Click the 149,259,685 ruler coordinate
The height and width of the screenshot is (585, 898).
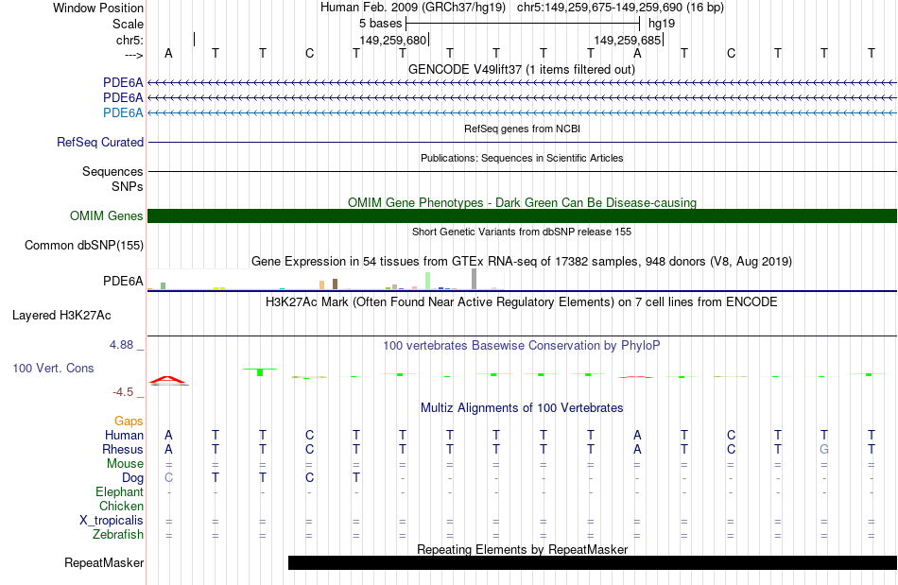pos(628,40)
